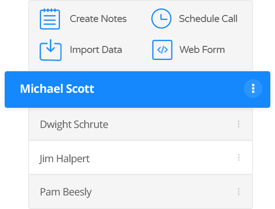This screenshot has width=275, height=209.
Task: Click the blue Michael Scott highlighted bar
Action: pyautogui.click(x=138, y=90)
